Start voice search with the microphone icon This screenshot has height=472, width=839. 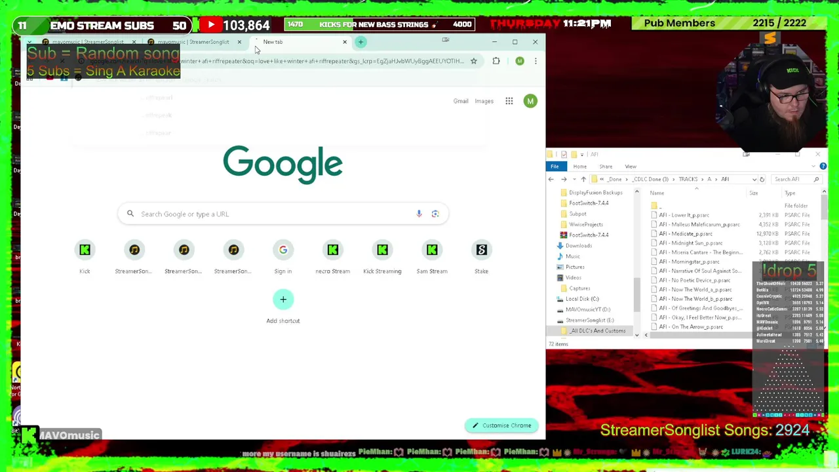pos(419,214)
